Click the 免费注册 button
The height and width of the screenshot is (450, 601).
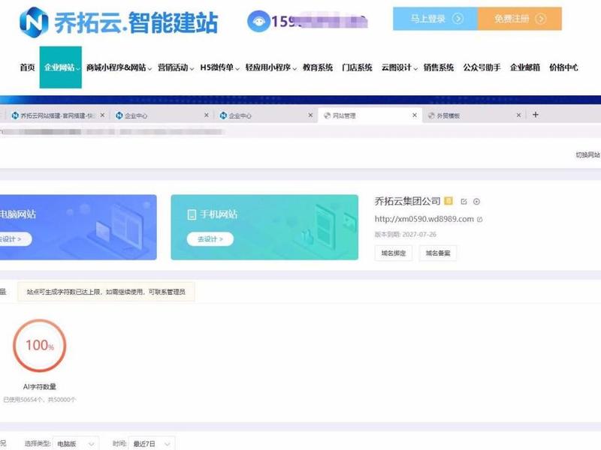click(520, 18)
